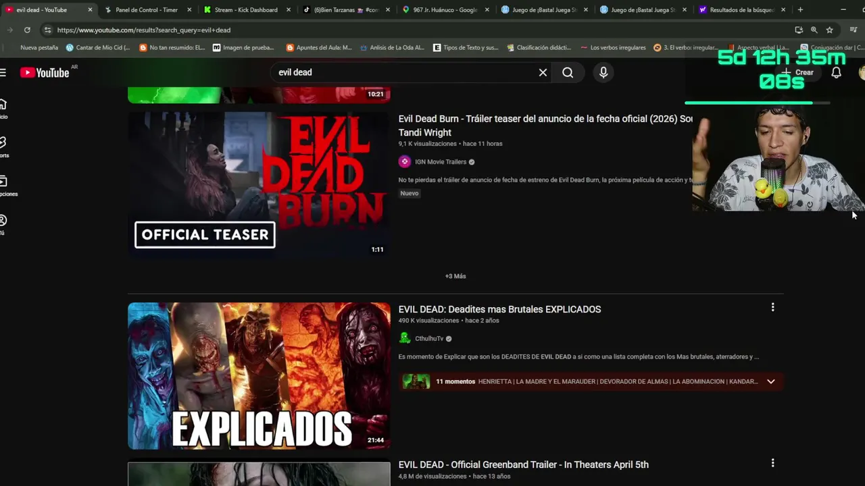Switch to Stream Kick Dashboard tab

point(247,9)
